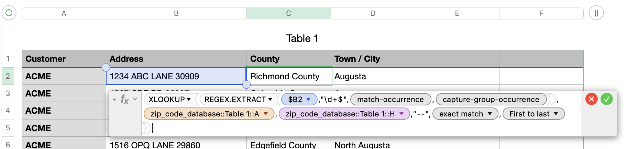Expand the fx chevron menu
The width and height of the screenshot is (638, 149).
tap(135, 99)
